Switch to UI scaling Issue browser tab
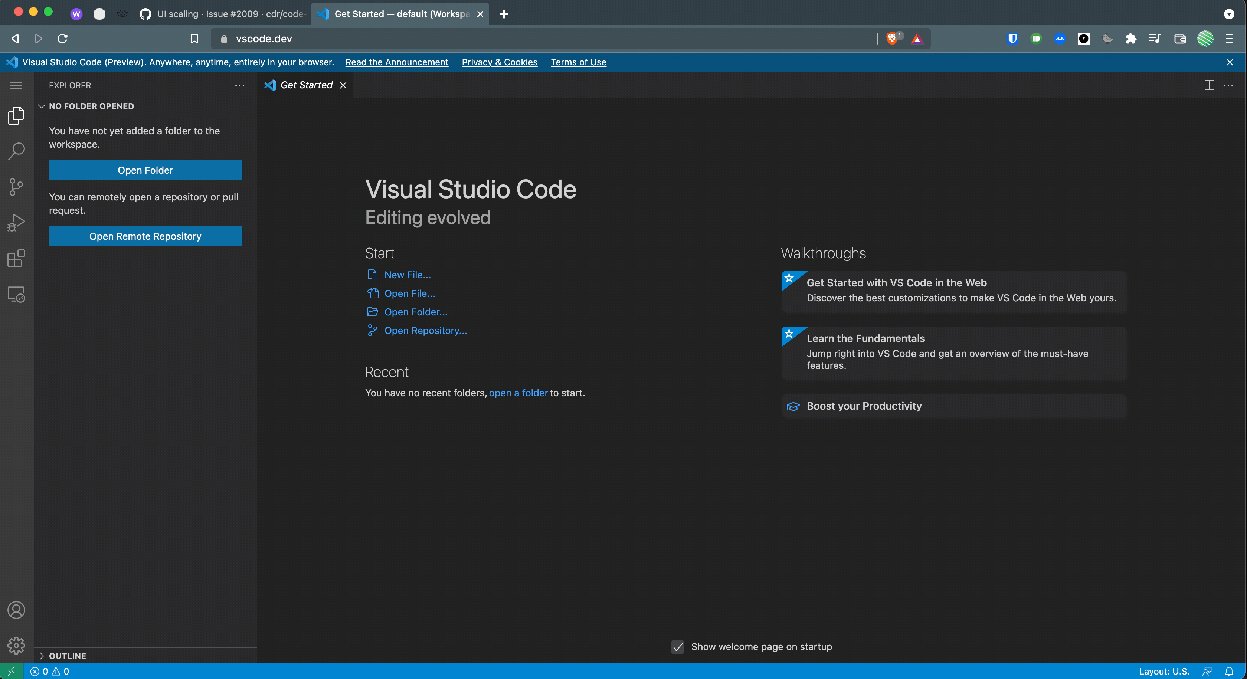This screenshot has height=679, width=1247. pos(223,14)
